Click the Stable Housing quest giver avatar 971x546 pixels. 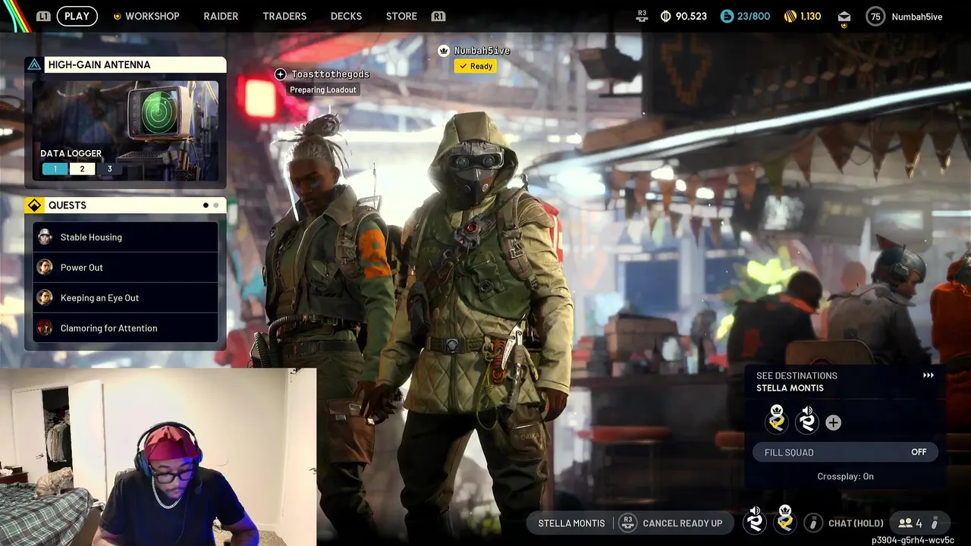45,237
